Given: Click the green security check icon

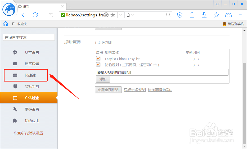Looking at the screenshot, I should pyautogui.click(x=63, y=15).
